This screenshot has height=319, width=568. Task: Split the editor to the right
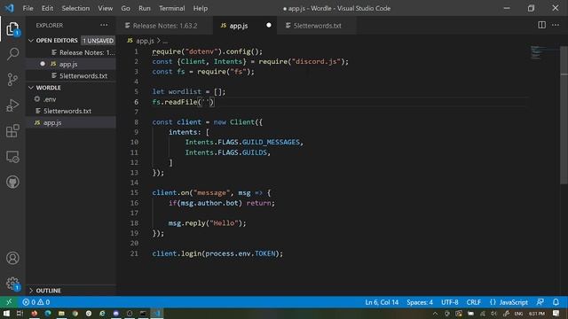(541, 25)
